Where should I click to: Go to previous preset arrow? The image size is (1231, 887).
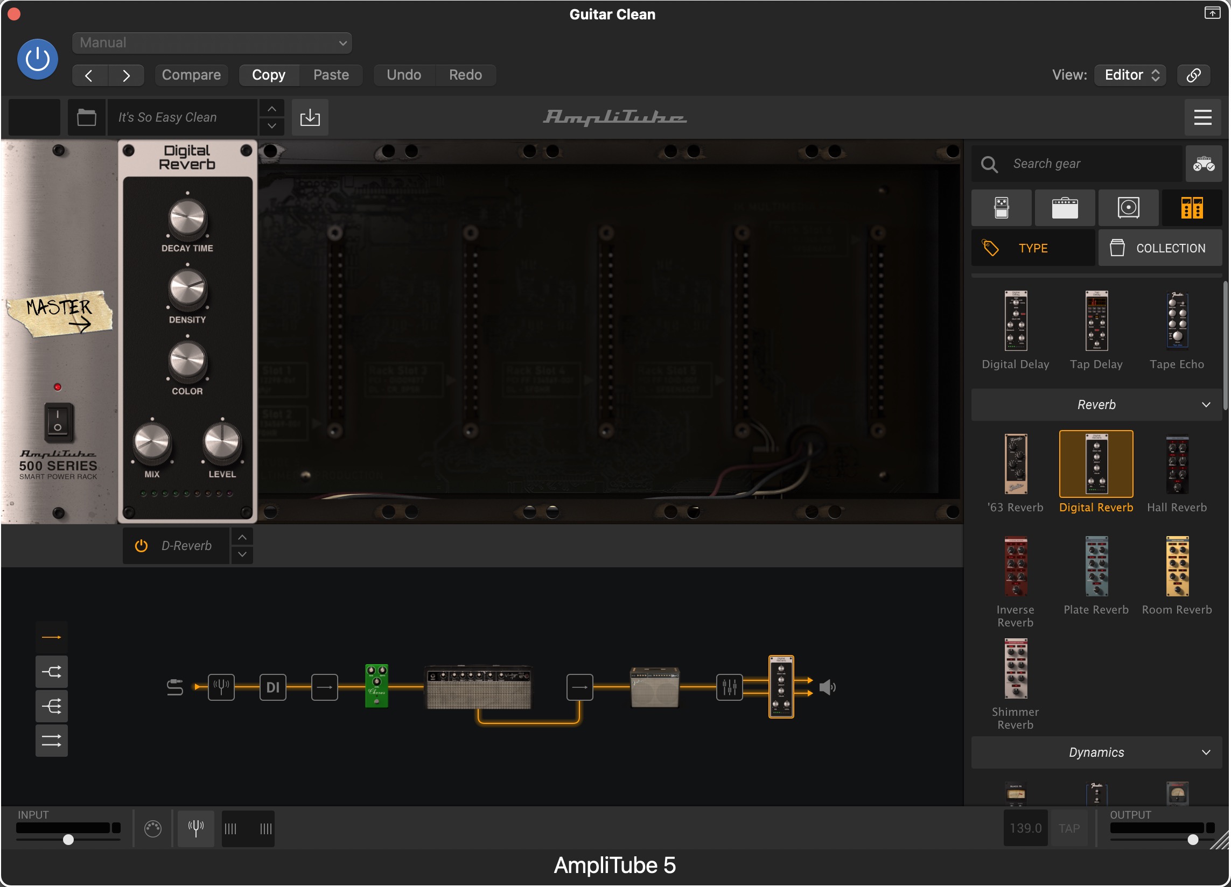click(89, 75)
